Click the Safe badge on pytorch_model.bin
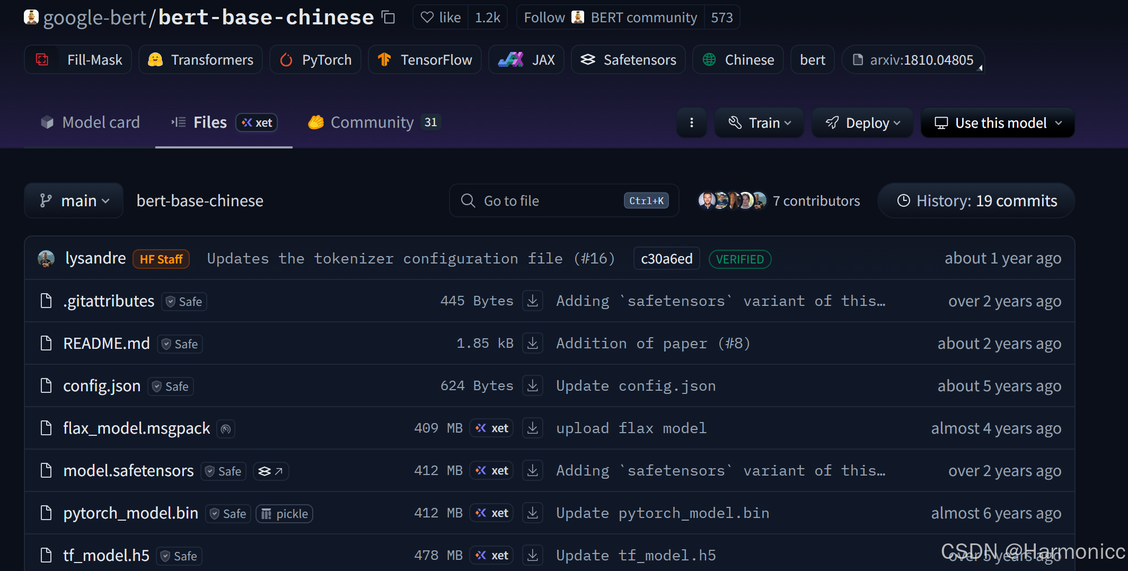Viewport: 1128px width, 571px height. click(x=228, y=514)
